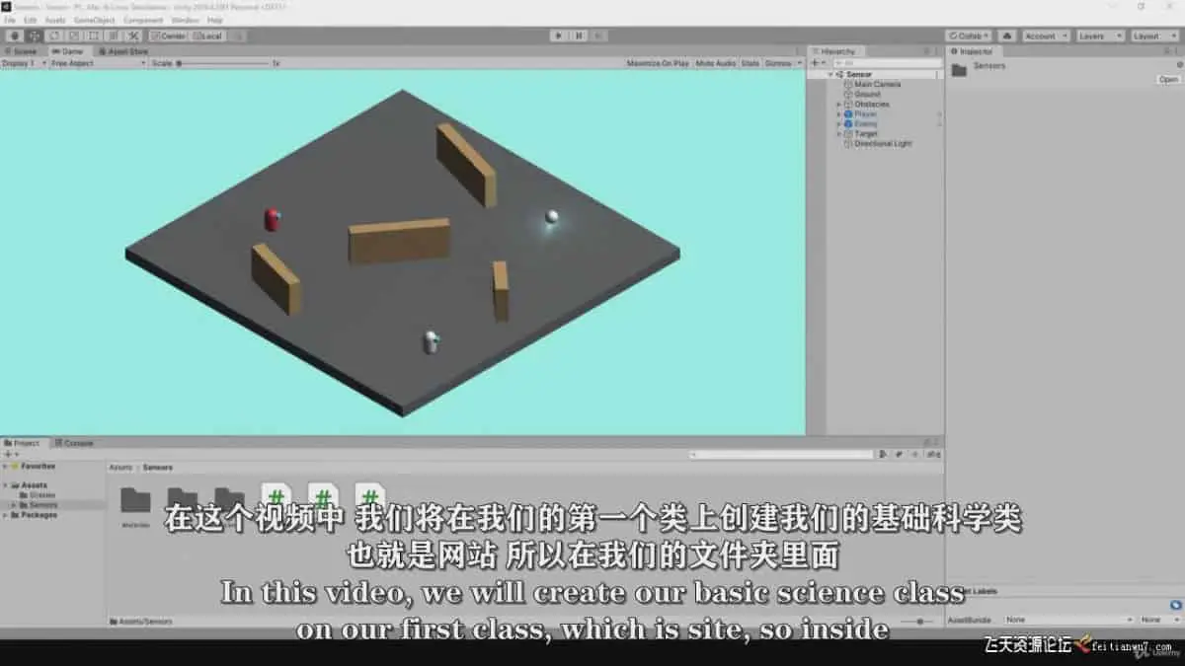Toggle Mute Audio in Game view
1185x666 pixels.
tap(716, 63)
